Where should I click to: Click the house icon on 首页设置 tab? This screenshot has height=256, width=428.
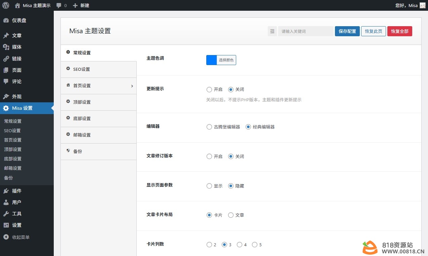pyautogui.click(x=68, y=85)
